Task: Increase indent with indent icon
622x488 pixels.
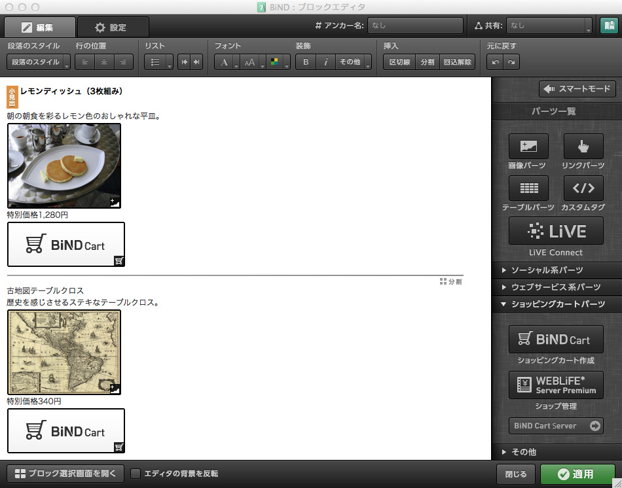Action: (196, 62)
